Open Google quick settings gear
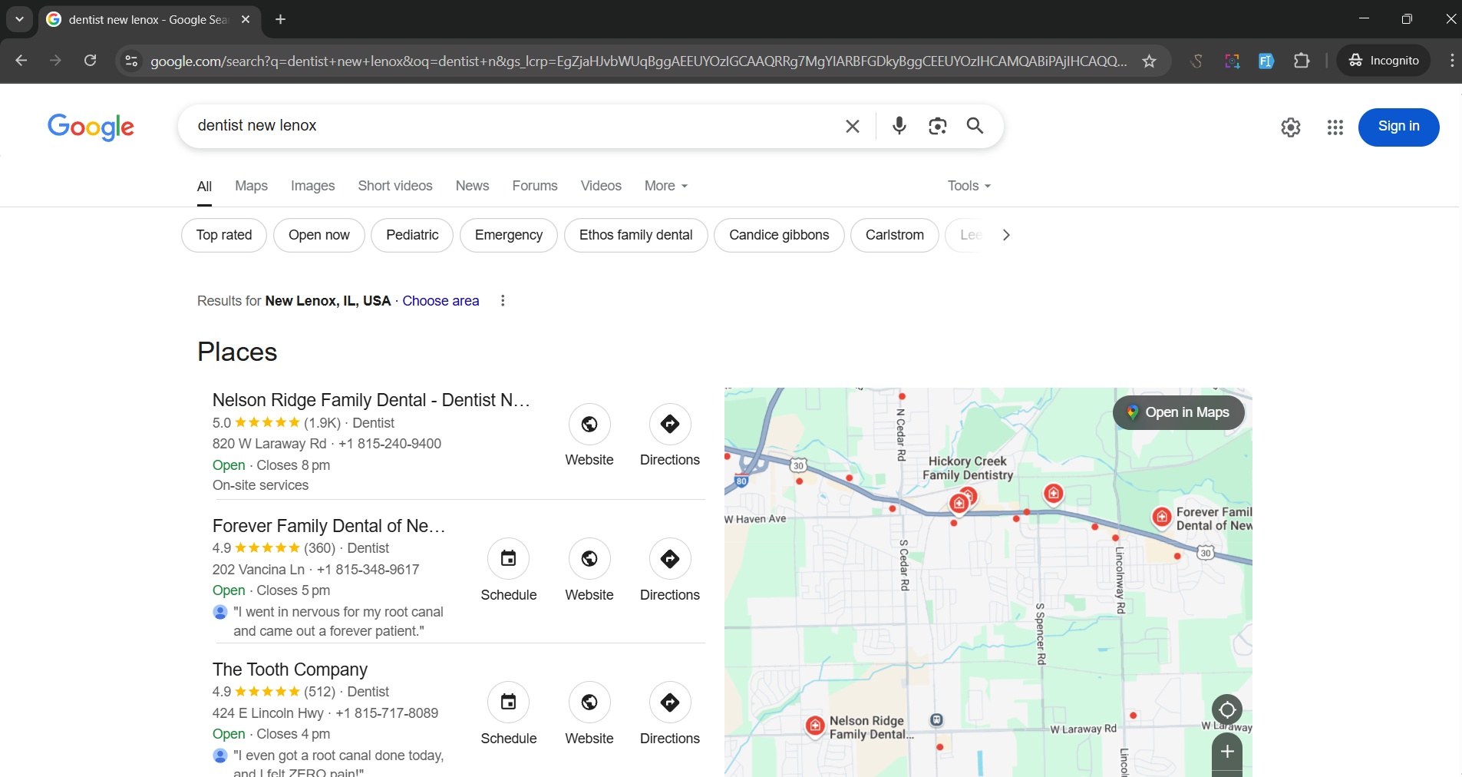 click(x=1290, y=127)
